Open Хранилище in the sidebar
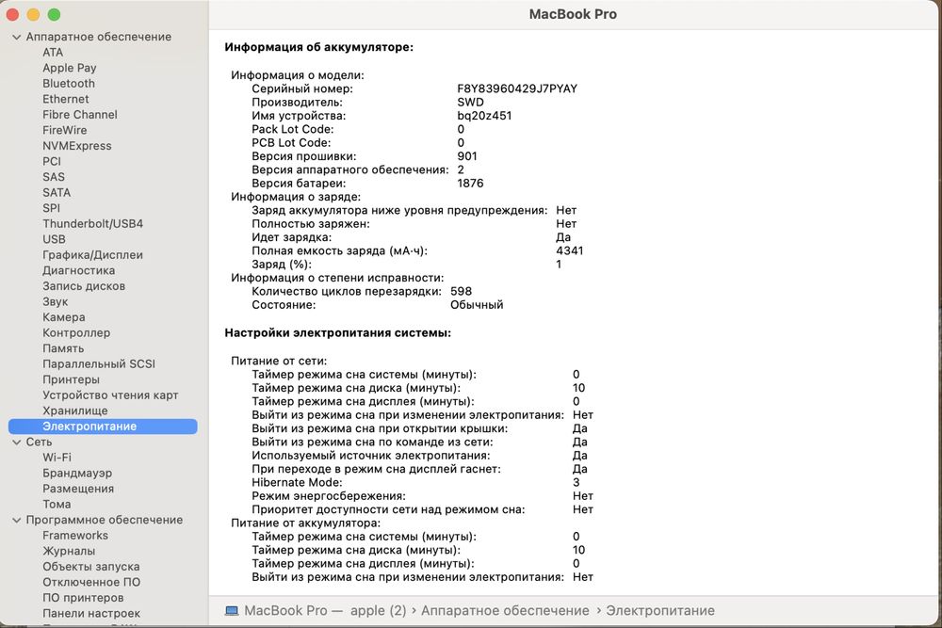Viewport: 942px width, 628px height. [75, 411]
